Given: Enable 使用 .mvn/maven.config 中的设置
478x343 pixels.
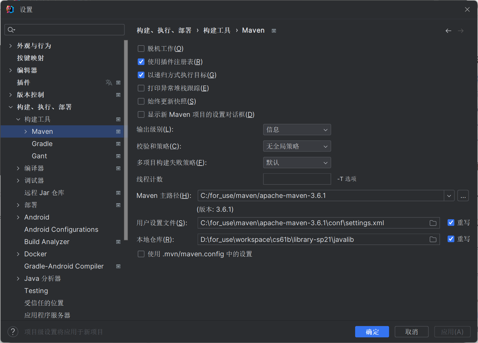Looking at the screenshot, I should [141, 254].
